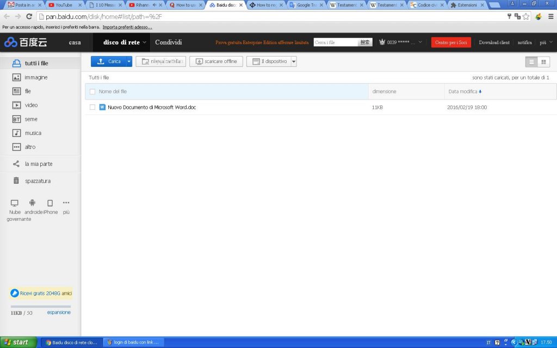557x348 pixels.
Task: Open the Chrome hamburger menu
Action: (551, 16)
